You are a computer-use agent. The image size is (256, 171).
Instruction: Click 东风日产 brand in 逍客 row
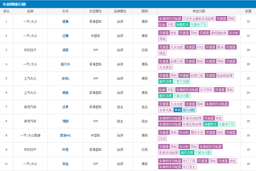click(x=30, y=50)
